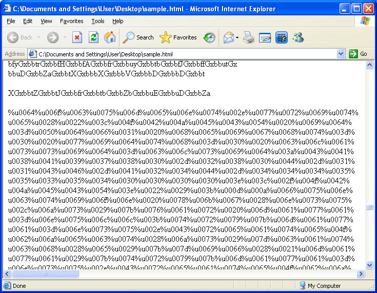Click inside the Address bar path field
This screenshot has width=377, height=293.
pyautogui.click(x=185, y=54)
